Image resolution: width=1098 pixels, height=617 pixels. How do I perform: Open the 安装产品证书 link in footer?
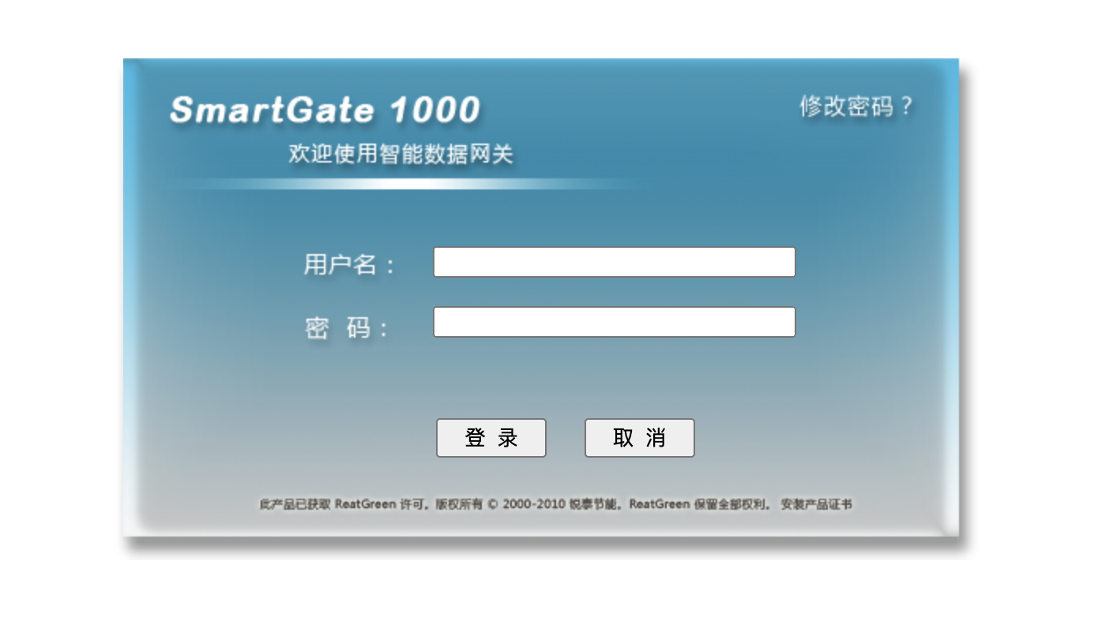click(x=816, y=504)
